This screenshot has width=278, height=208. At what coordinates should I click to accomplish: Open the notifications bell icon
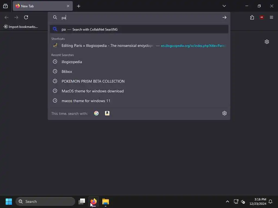(x=270, y=201)
